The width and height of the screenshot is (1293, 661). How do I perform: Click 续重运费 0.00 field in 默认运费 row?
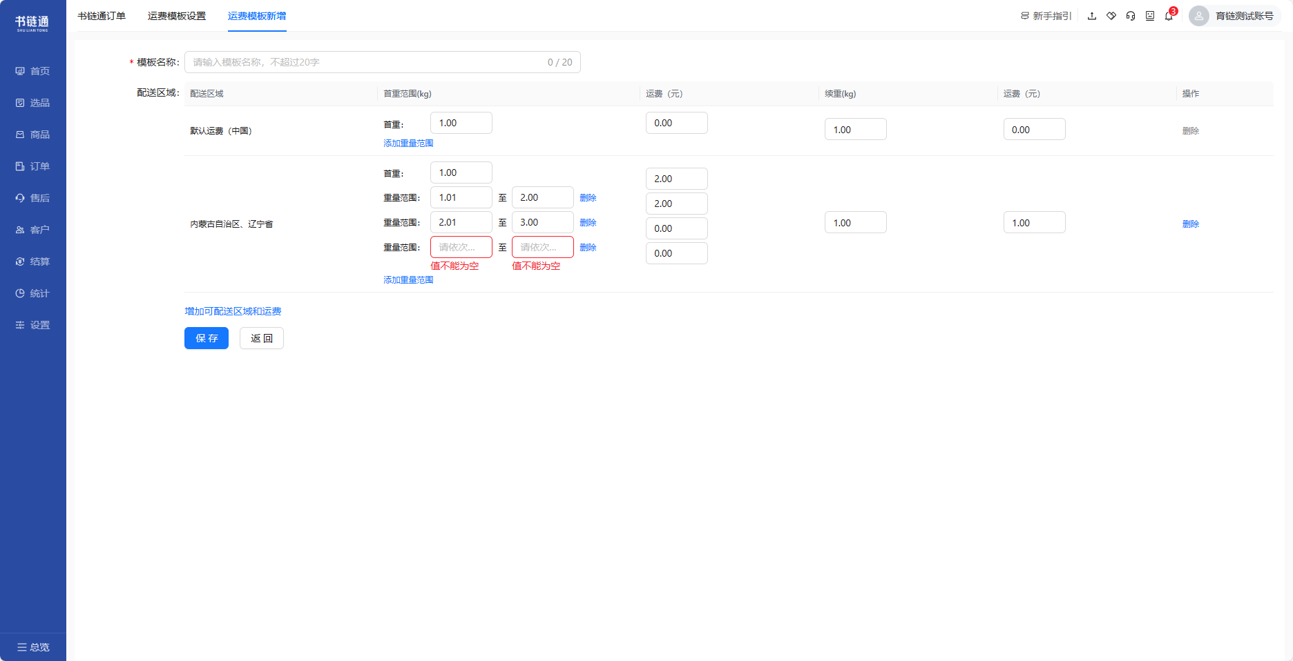click(1035, 129)
